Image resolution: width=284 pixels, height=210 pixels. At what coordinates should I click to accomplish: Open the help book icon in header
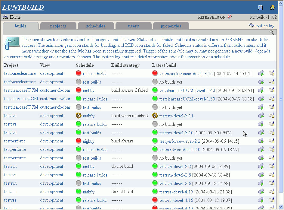261,8
